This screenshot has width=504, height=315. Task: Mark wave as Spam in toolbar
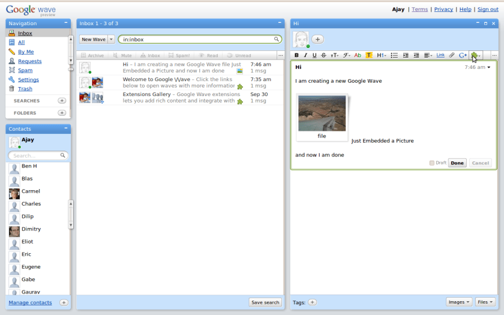(x=179, y=55)
